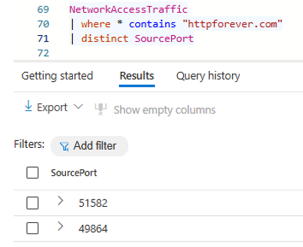Tick the checkbox for row 49864
This screenshot has width=303, height=247.
[32, 228]
